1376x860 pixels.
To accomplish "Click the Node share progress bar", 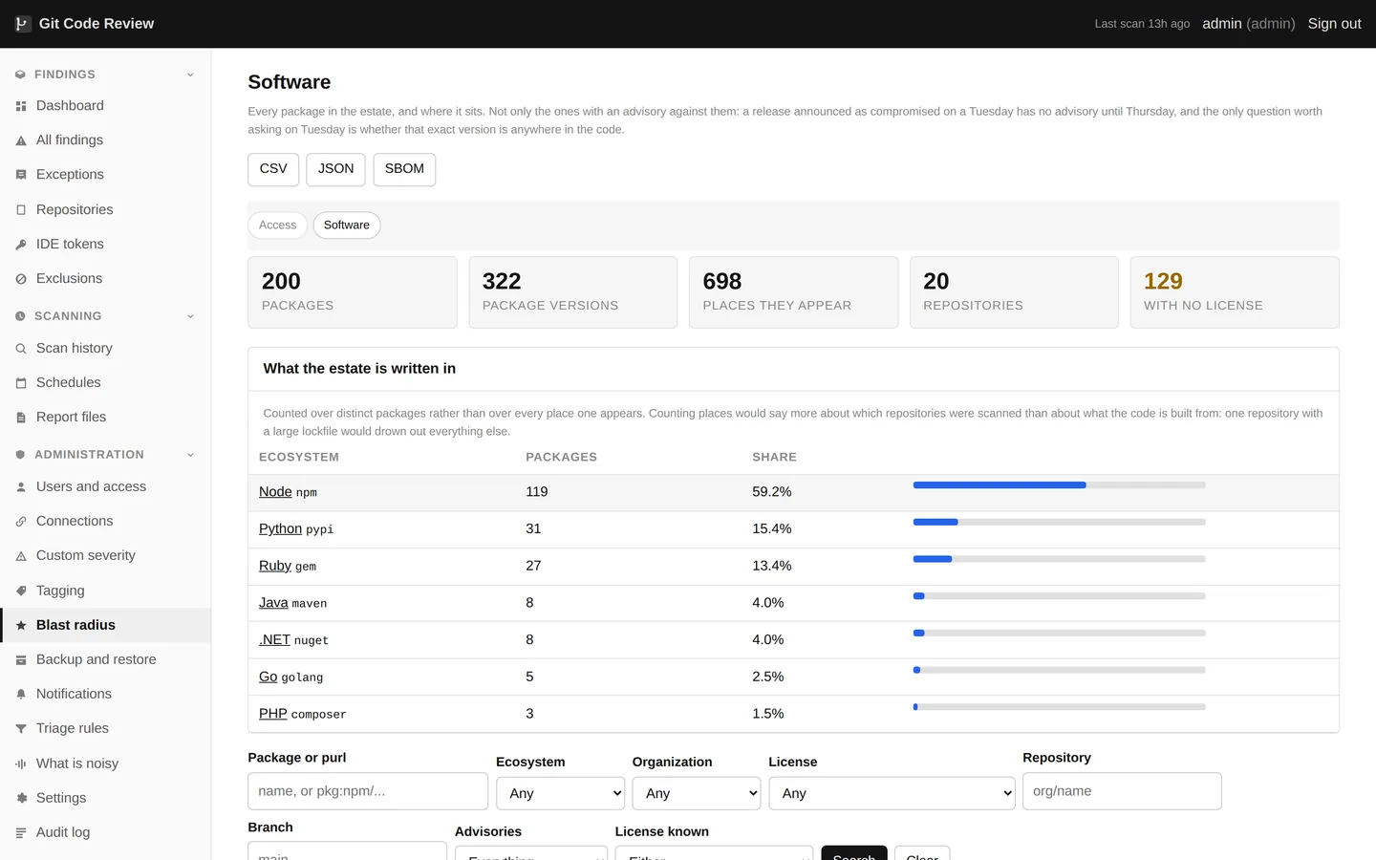I will coord(1059,485).
